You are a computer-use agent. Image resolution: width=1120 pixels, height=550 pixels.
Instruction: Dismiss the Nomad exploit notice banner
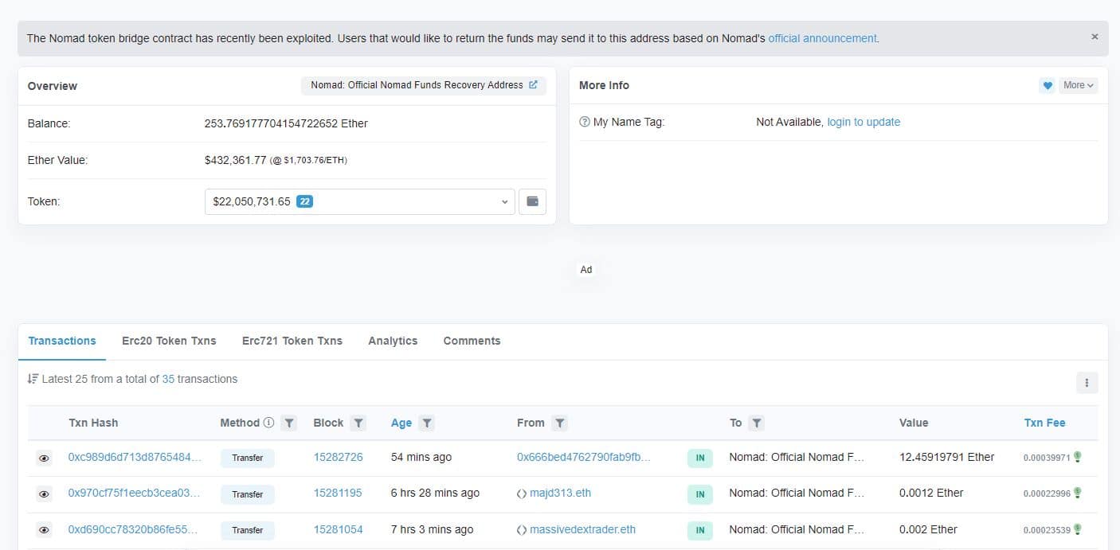pyautogui.click(x=1095, y=37)
